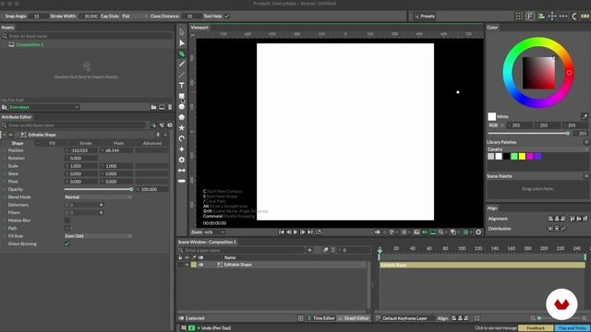This screenshot has width=591, height=332.
Task: Click the dotted grid icon in top bar
Action: [x=519, y=17]
